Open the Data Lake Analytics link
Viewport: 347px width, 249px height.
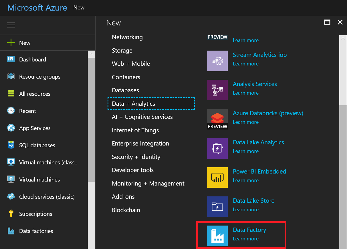[259, 142]
